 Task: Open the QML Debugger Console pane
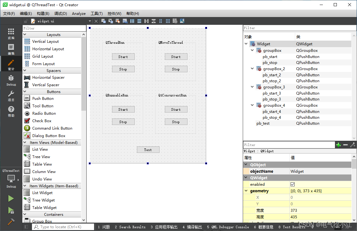(x=228, y=227)
